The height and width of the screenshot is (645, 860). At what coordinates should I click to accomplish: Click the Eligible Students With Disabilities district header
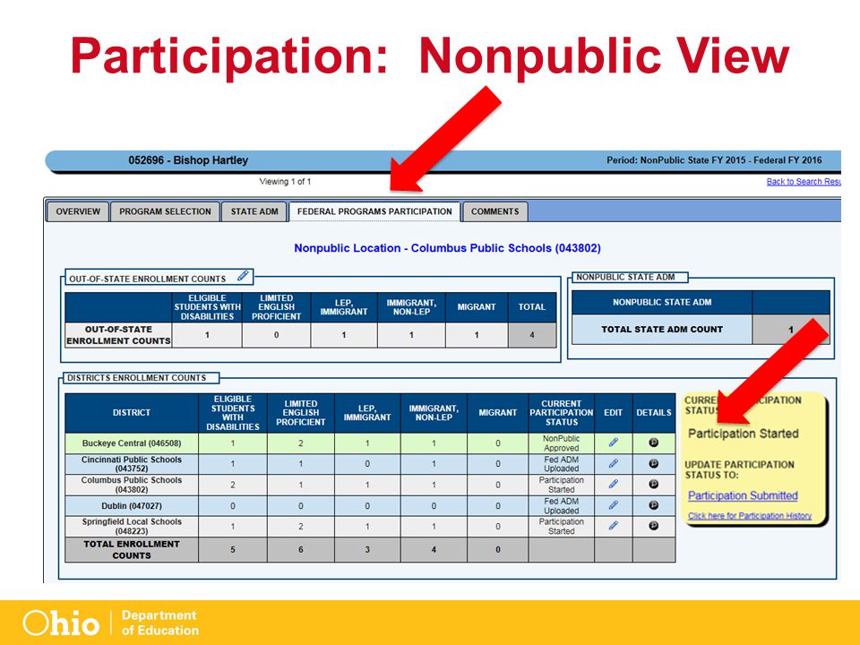coord(233,413)
